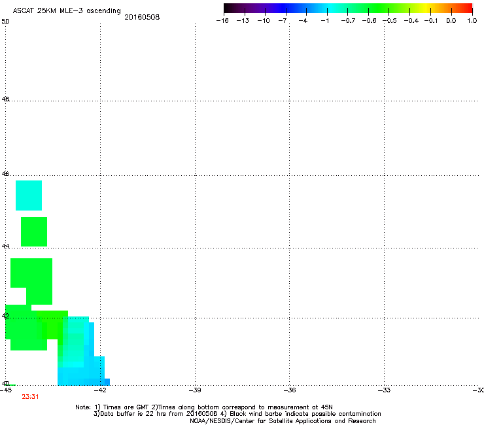Click the latitude label 46
This screenshot has width=484, height=425.
pos(5,174)
